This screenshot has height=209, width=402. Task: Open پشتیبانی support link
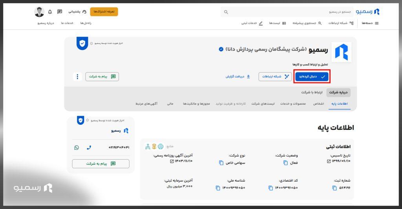point(77,12)
